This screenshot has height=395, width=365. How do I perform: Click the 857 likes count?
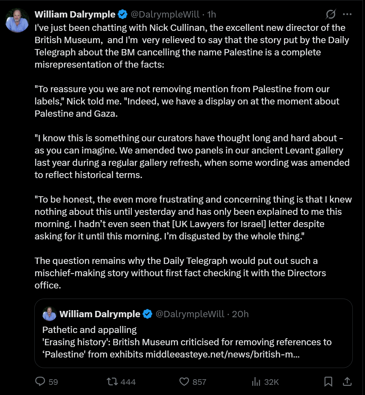tap(199, 382)
